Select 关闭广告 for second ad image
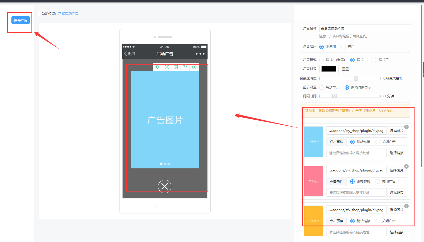Viewport: 424px width, 242px height. 378,181
